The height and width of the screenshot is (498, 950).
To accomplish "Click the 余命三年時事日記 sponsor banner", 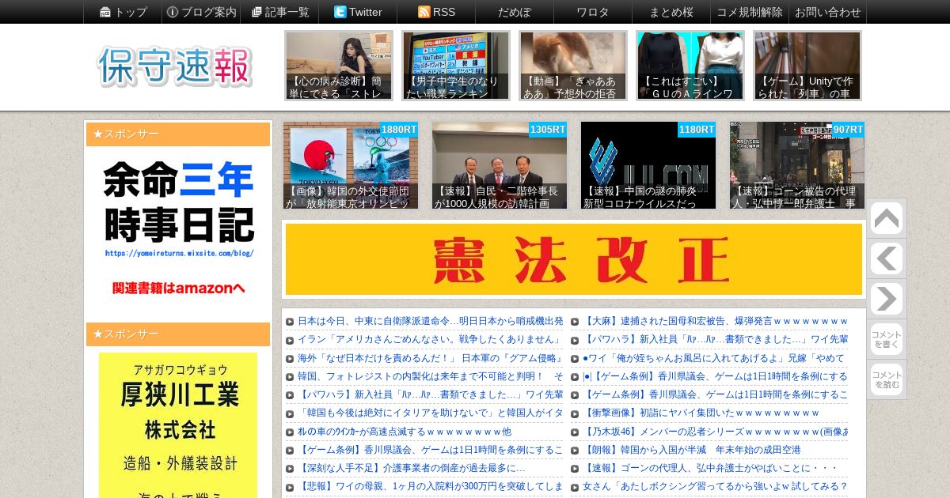I will pos(178,229).
